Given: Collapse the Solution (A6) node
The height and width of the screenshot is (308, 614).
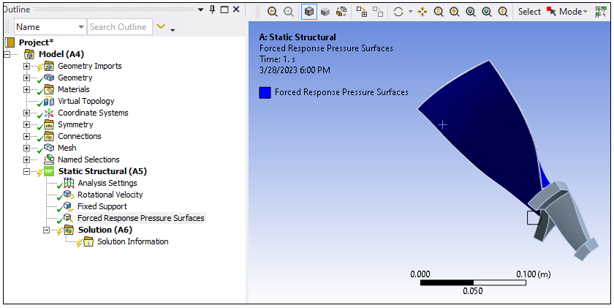Looking at the screenshot, I should point(47,230).
